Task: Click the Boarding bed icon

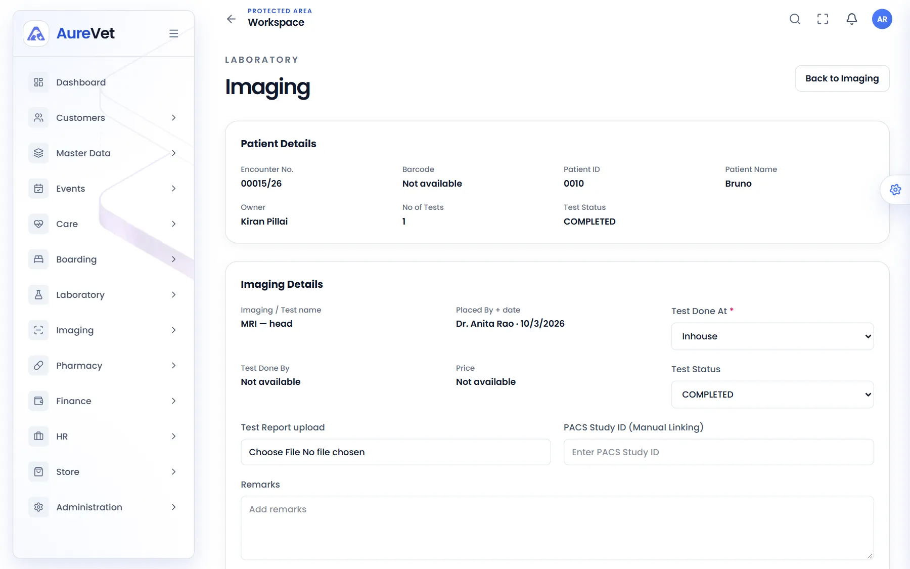Action: 38,259
